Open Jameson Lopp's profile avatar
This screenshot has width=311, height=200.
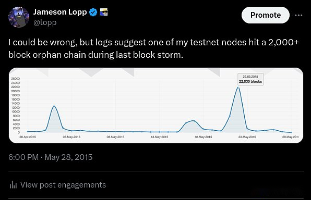pyautogui.click(x=19, y=17)
